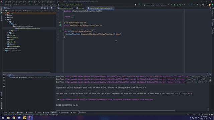Expand the folded import block
The image size is (214, 120).
(73, 17)
